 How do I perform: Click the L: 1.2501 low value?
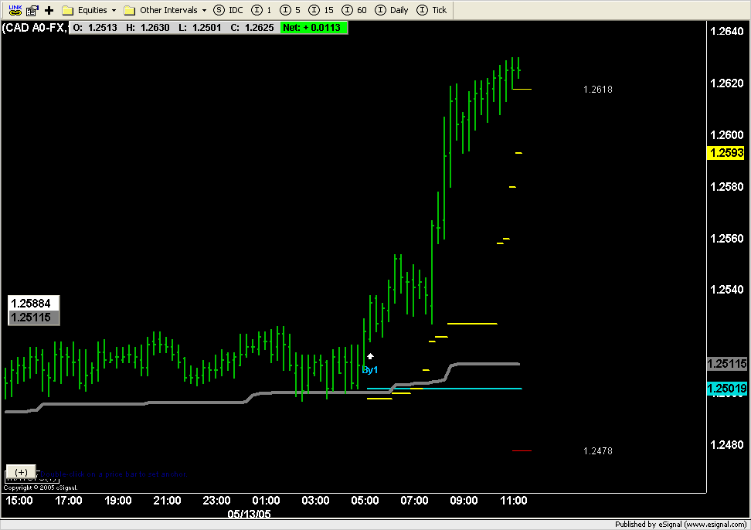point(199,28)
